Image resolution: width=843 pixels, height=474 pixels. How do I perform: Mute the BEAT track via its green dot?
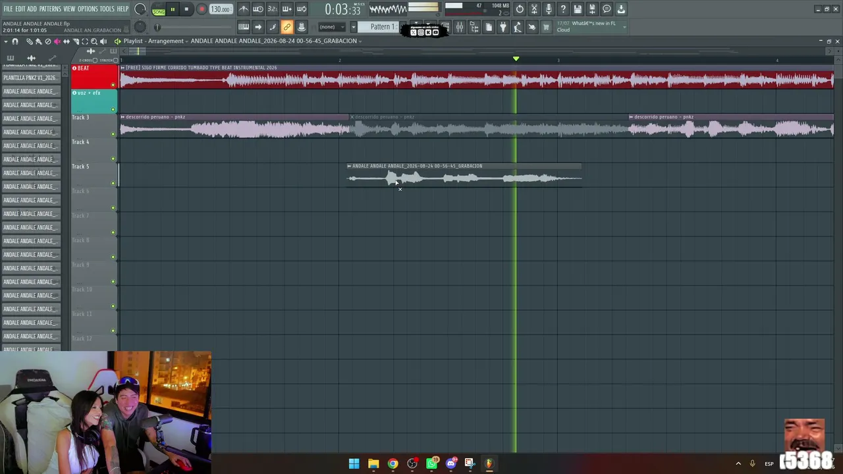[x=113, y=85]
